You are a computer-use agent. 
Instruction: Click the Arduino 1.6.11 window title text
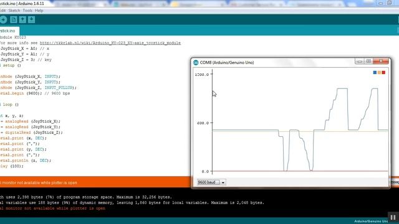(x=22, y=4)
